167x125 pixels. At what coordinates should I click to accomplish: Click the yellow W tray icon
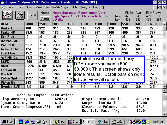point(139,122)
